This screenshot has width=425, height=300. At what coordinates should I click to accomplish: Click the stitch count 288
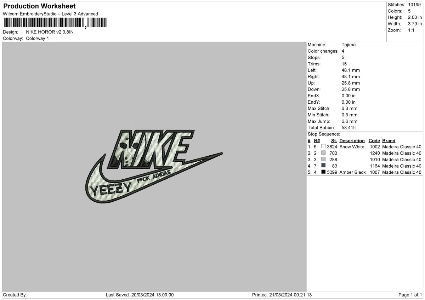(333, 159)
